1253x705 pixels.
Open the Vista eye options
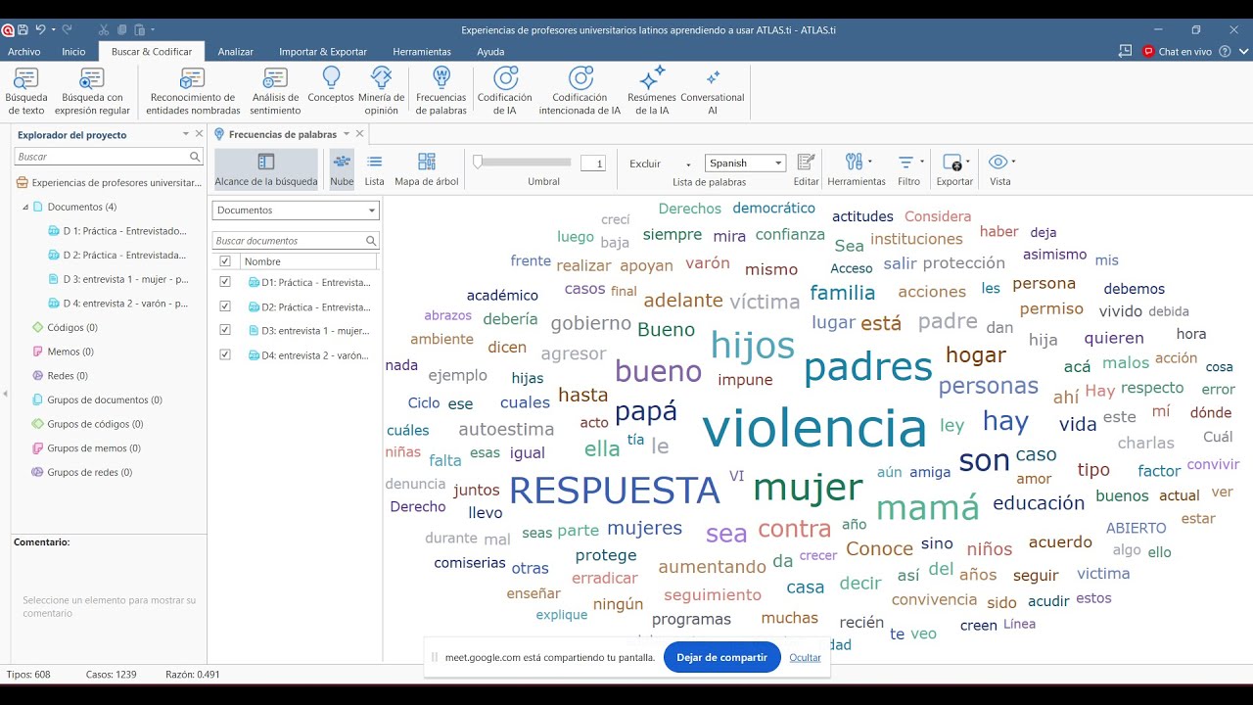[1000, 169]
